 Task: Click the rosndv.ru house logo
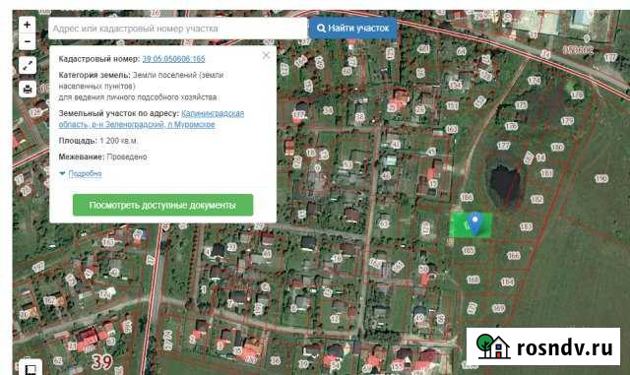[493, 346]
